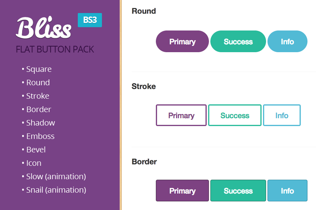Click the round Success button

coord(238,41)
